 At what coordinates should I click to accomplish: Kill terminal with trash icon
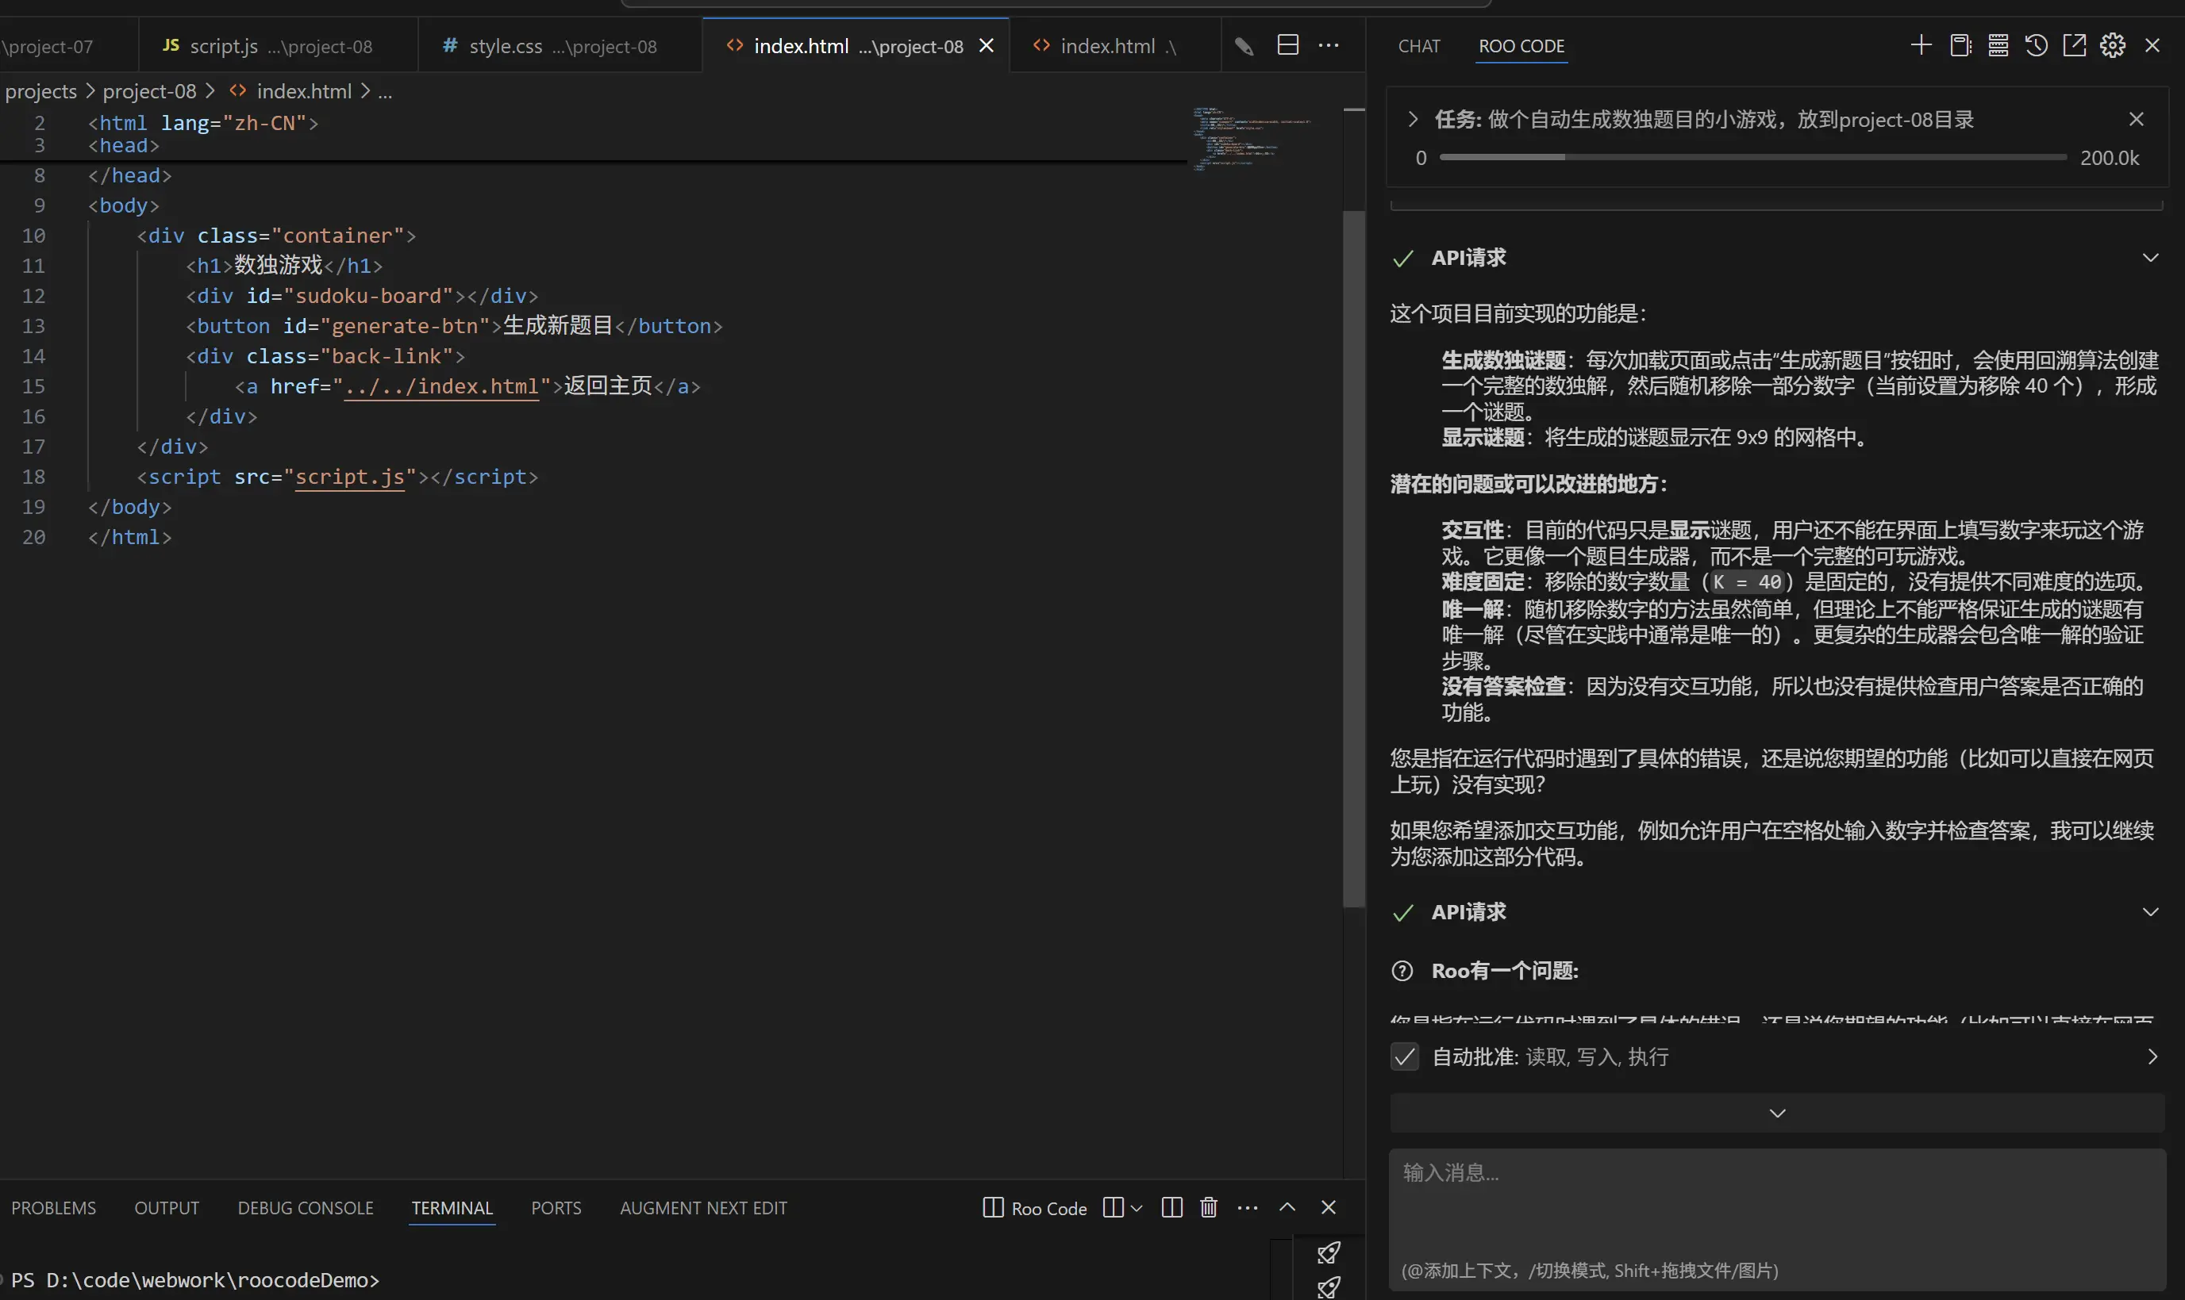pyautogui.click(x=1209, y=1208)
